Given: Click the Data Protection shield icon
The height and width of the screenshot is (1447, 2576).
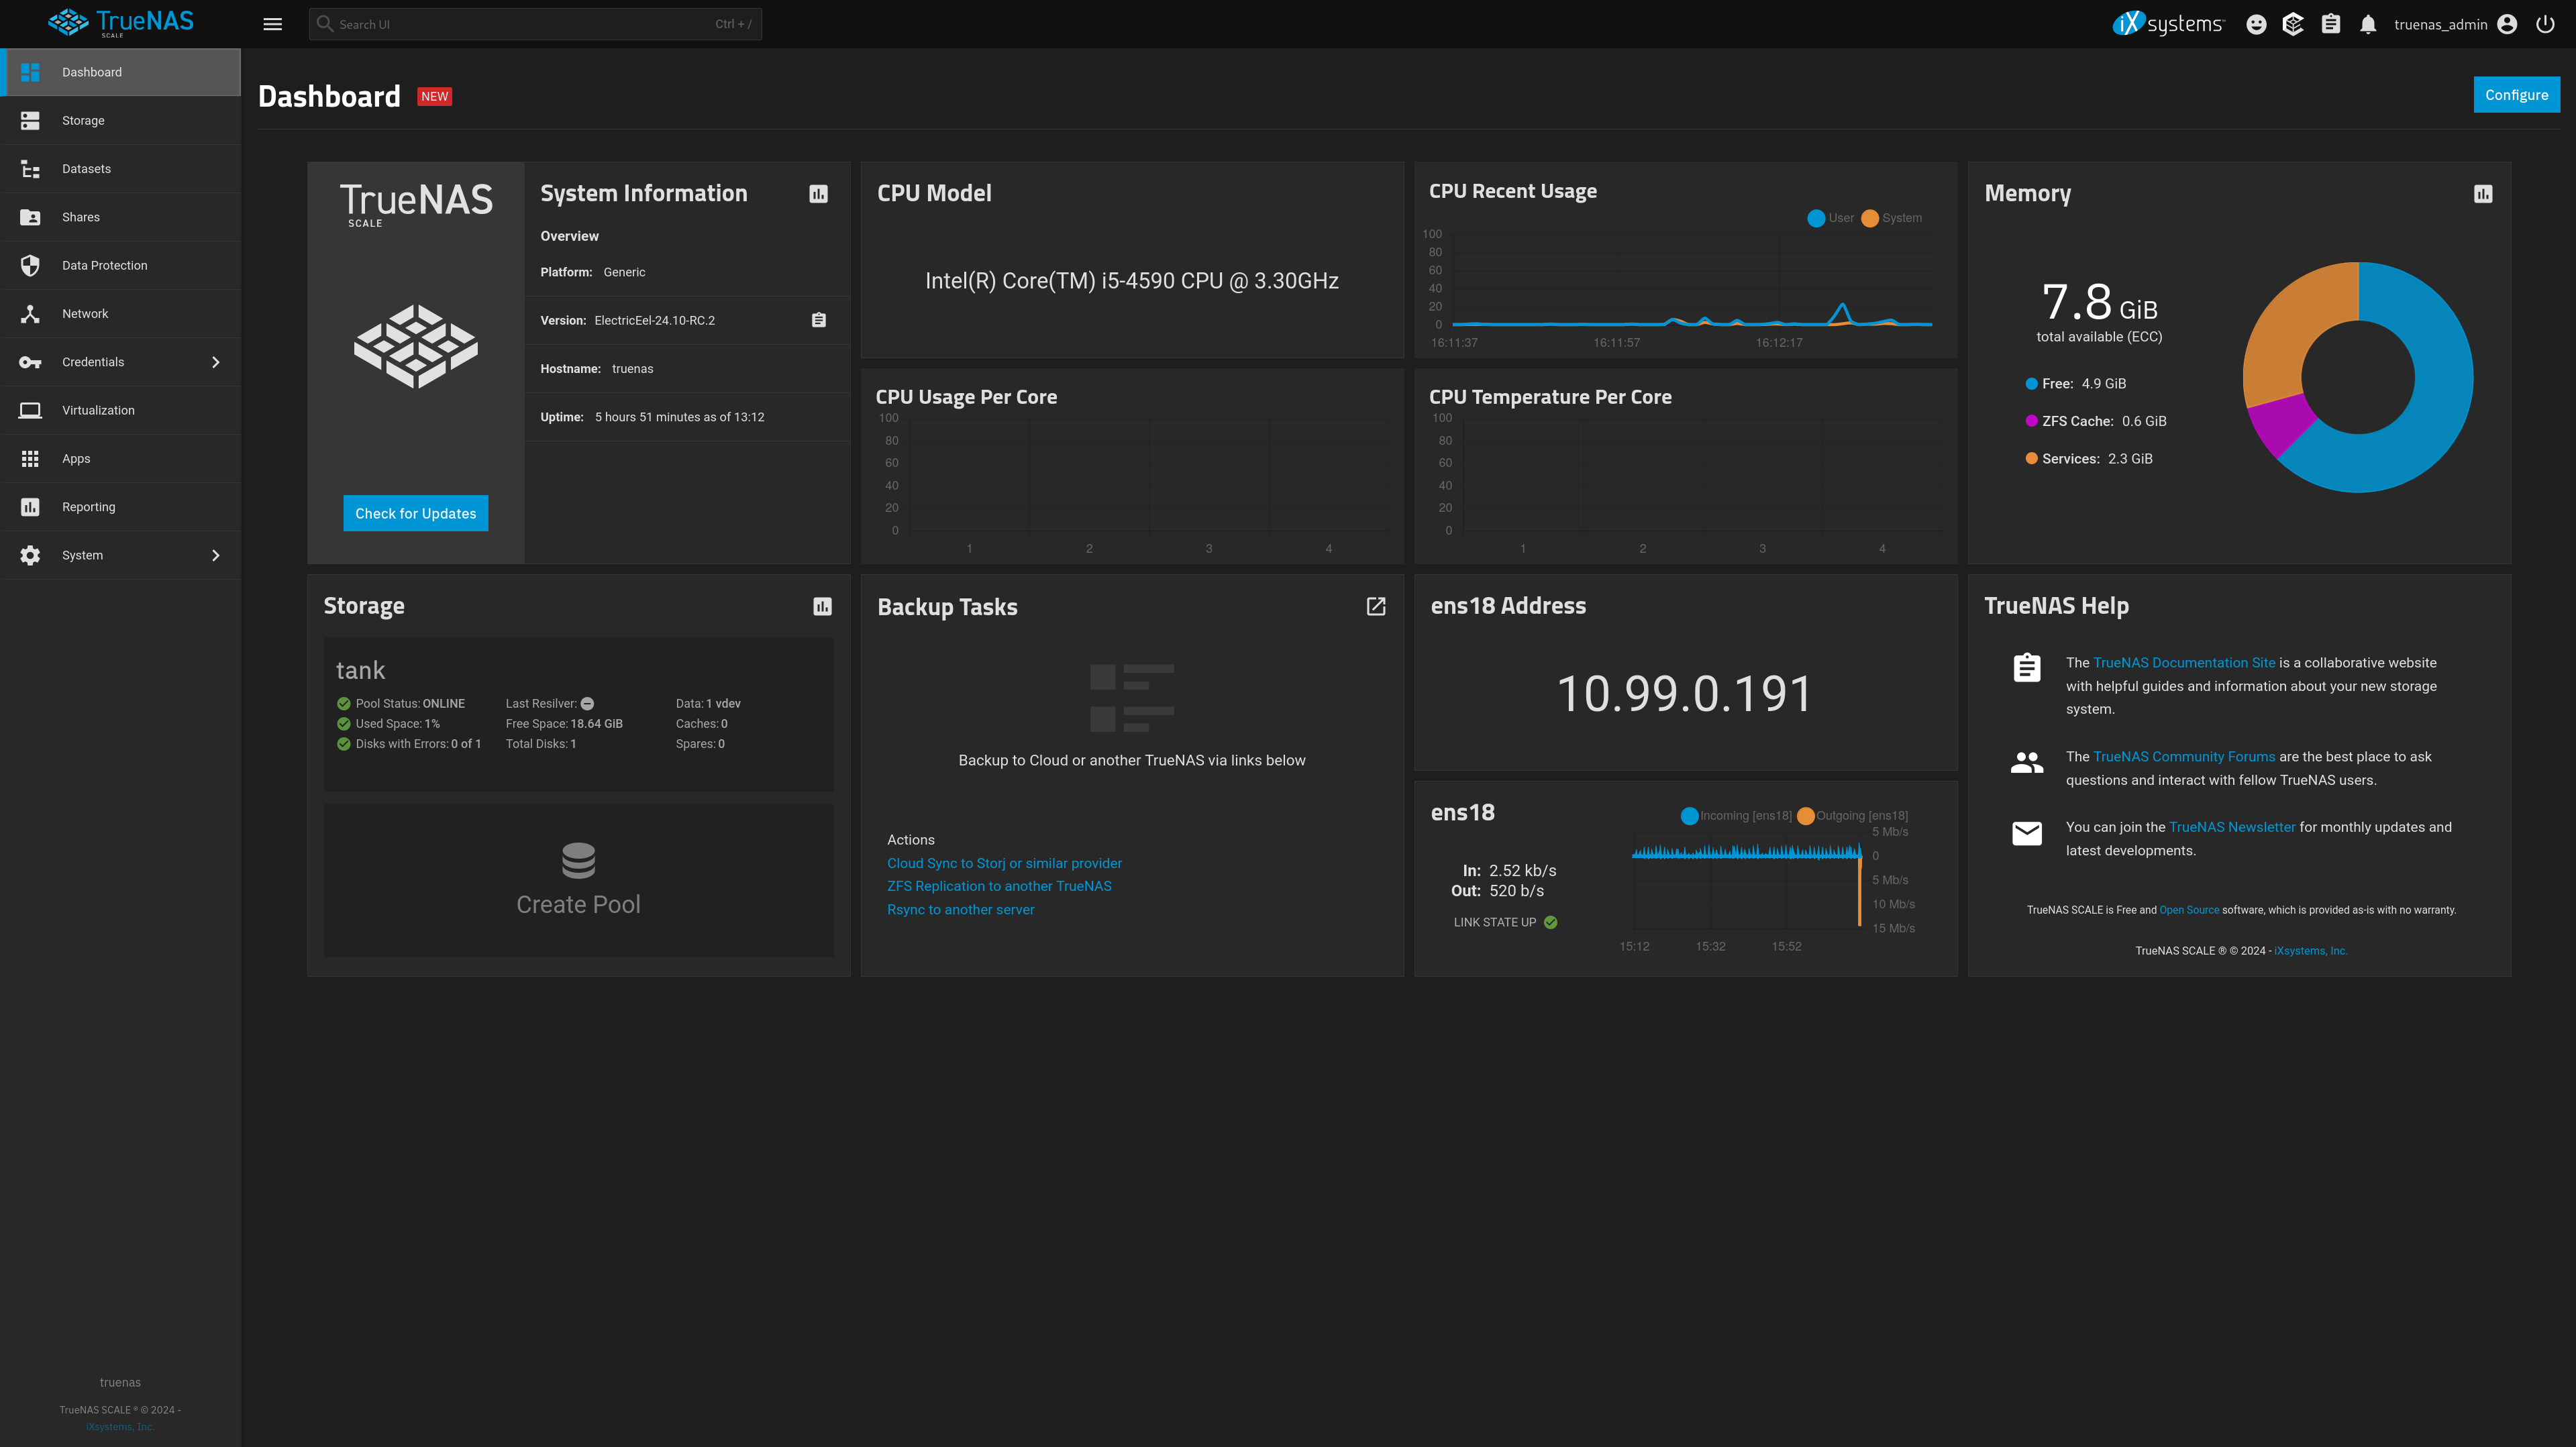Looking at the screenshot, I should pos(30,265).
